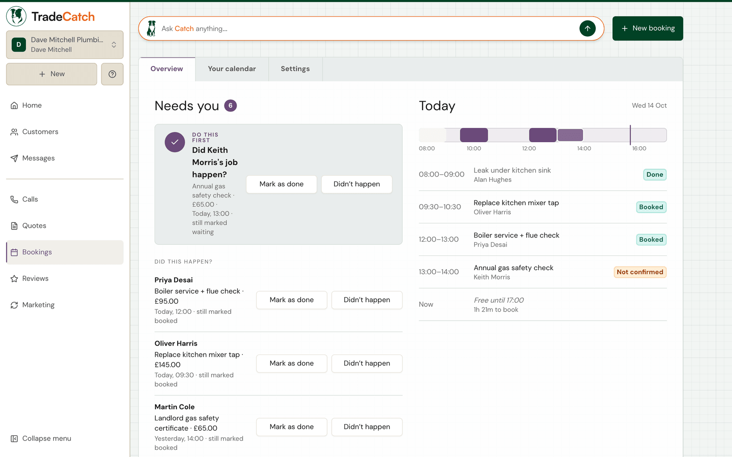Open Messages in sidebar

click(x=65, y=158)
